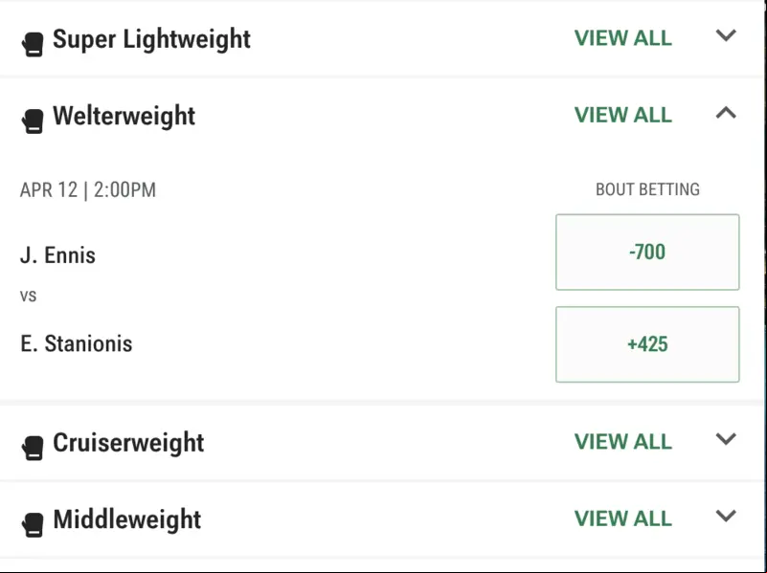Click the Cruiserweight boxing glove icon
767x573 pixels.
33,448
